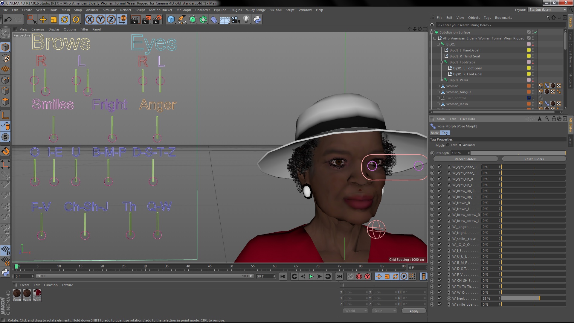This screenshot has height=323, width=574.
Task: Open the spline Pen tool
Action: (x=181, y=20)
